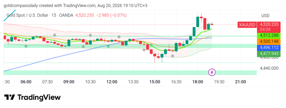Click the green 4,512.288 indicator label
Viewport: 286px width, 108px height.
[269, 35]
